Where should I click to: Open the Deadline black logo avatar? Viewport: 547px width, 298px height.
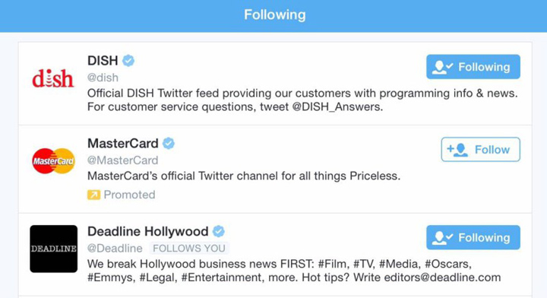click(54, 249)
